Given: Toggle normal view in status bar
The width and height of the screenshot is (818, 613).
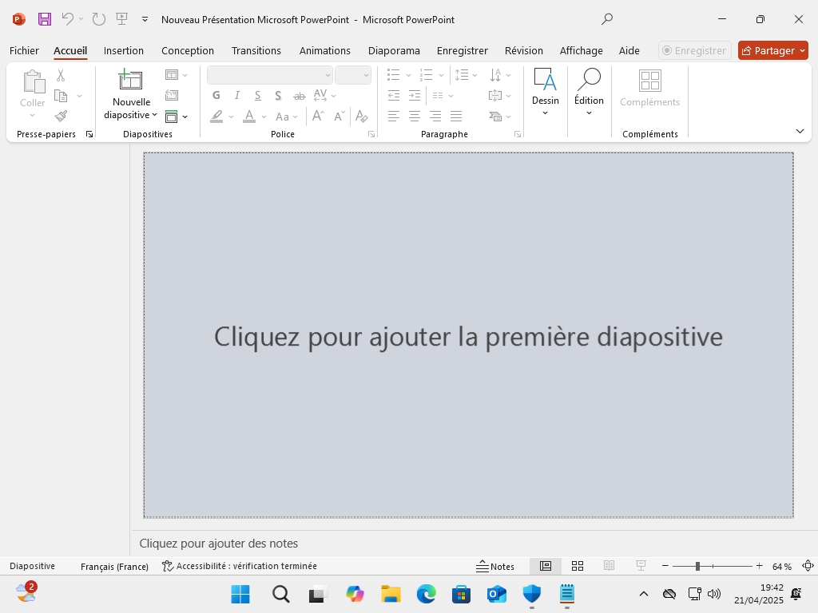Looking at the screenshot, I should click(546, 566).
